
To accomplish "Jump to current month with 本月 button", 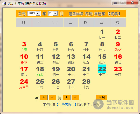I will (x=102, y=97).
